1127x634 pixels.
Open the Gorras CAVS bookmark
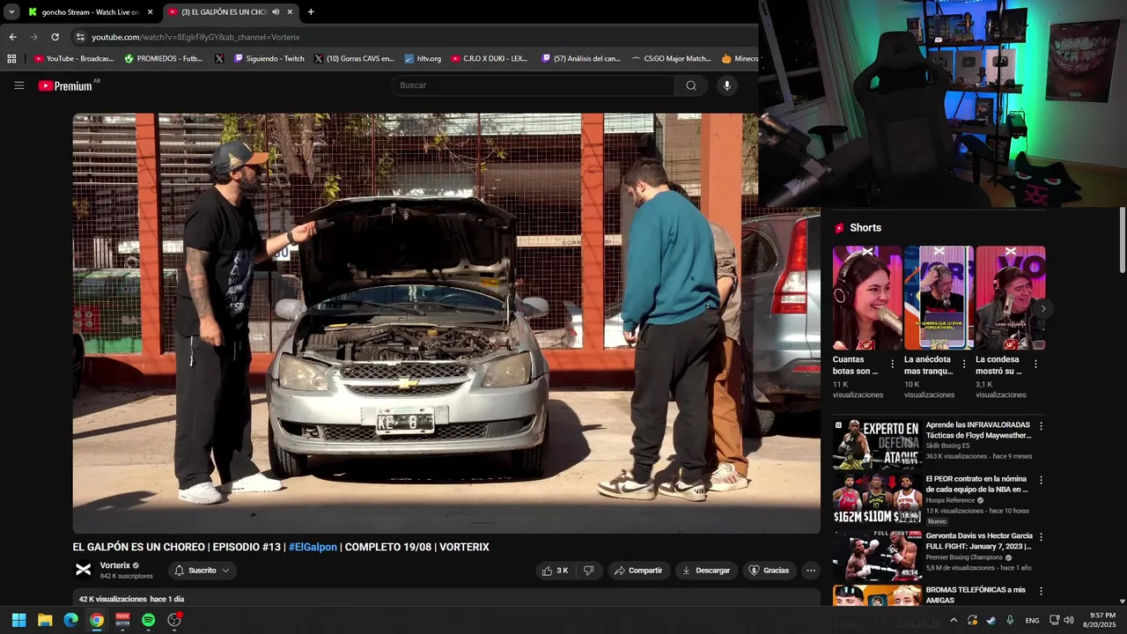click(x=354, y=59)
